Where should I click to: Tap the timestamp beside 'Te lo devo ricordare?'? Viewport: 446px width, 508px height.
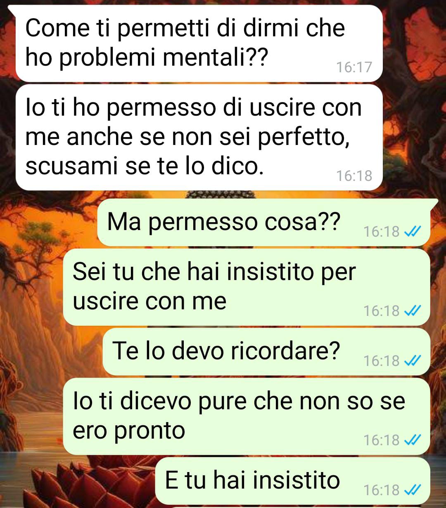(x=382, y=361)
